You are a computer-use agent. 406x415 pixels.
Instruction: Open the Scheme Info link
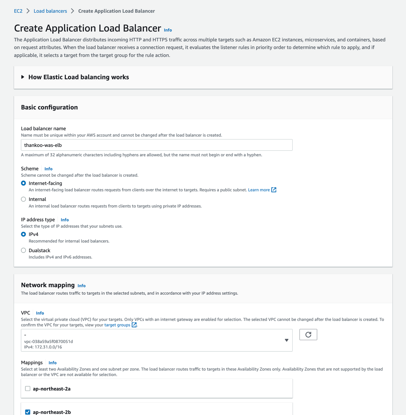(49, 169)
